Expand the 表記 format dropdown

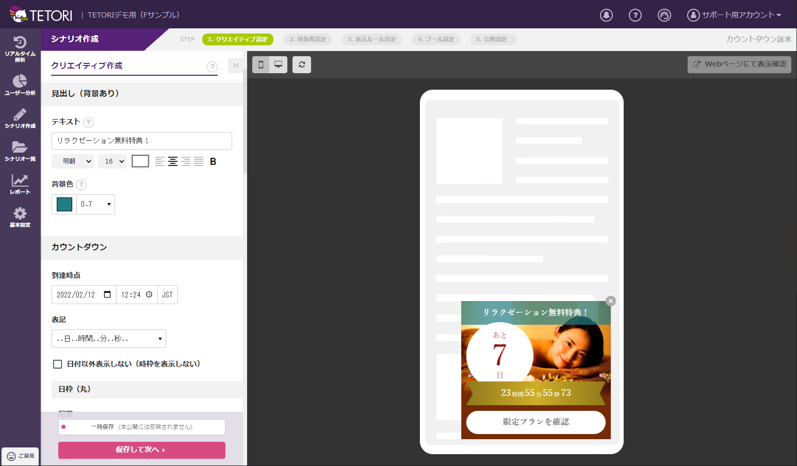pyautogui.click(x=109, y=339)
